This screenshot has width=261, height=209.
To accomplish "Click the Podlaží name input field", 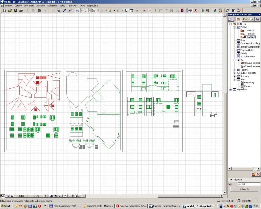I will [249, 184].
